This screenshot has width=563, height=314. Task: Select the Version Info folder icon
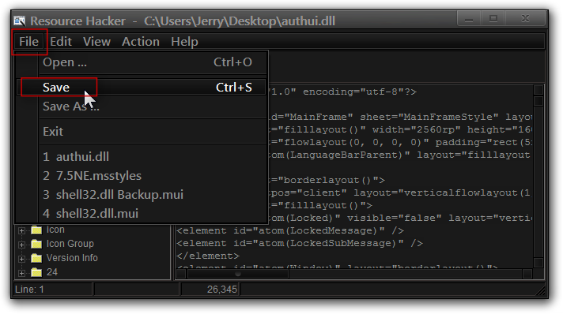[36, 258]
